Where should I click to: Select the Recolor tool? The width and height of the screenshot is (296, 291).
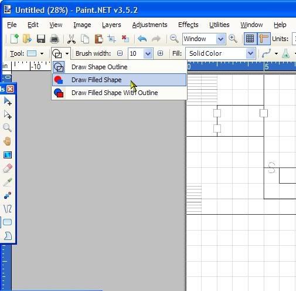[8, 195]
